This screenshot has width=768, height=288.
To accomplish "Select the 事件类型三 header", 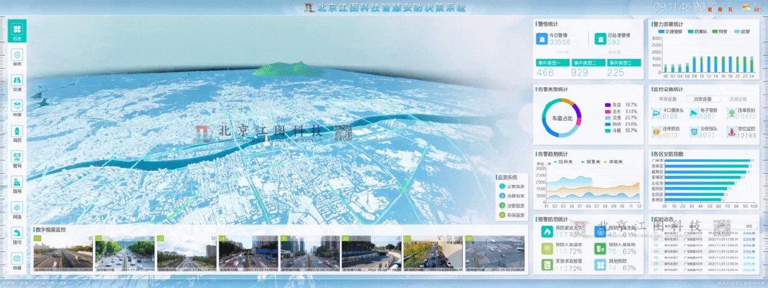I will pos(623,63).
